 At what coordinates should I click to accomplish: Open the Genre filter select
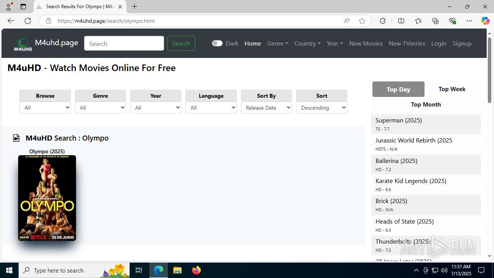(x=100, y=108)
